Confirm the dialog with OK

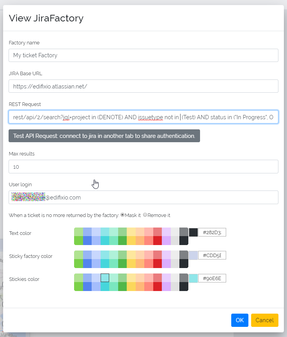point(240,320)
